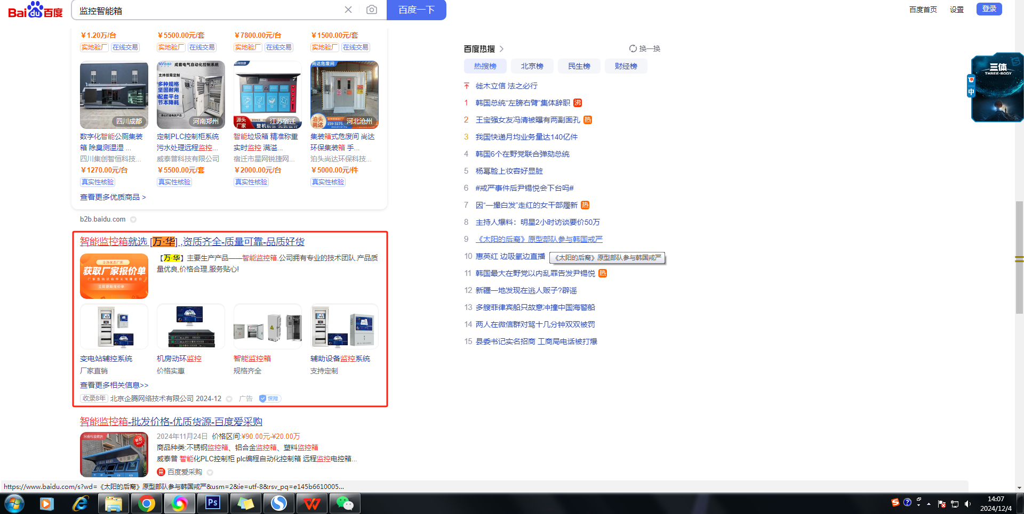1024x514 pixels.
Task: Open the 智能监控箱就选万华 ad title
Action: coord(192,242)
